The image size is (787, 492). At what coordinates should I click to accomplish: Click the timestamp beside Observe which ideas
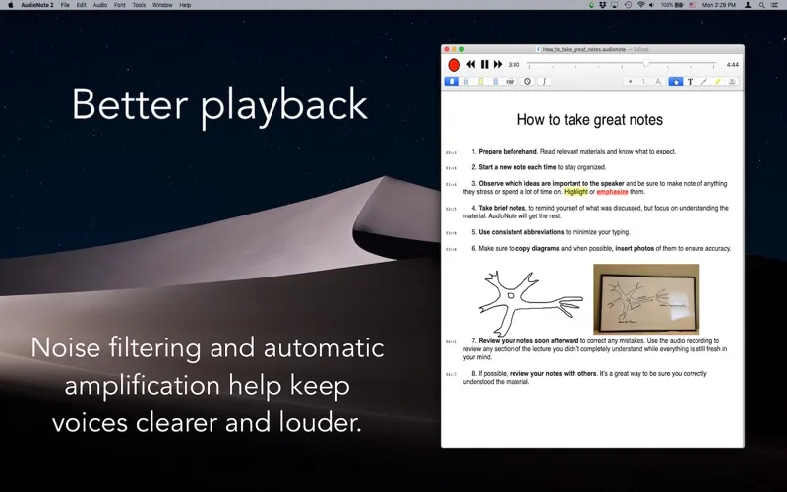click(452, 184)
